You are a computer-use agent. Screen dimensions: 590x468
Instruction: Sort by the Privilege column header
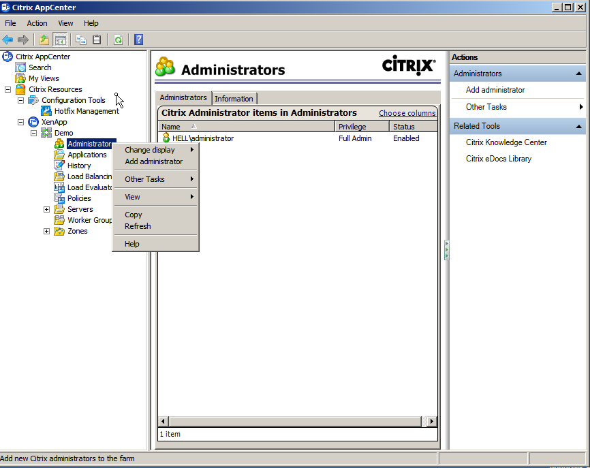(x=362, y=127)
